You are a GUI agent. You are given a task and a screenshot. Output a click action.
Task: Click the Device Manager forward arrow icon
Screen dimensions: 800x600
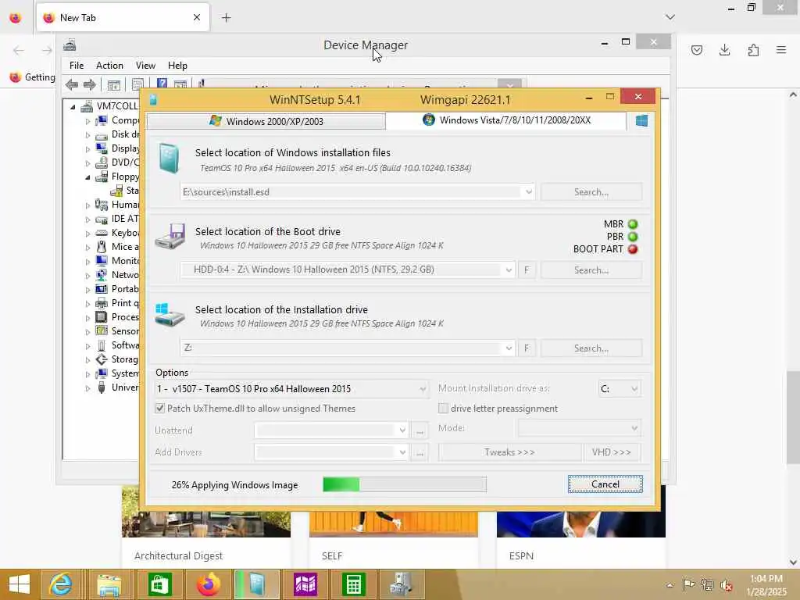(x=90, y=84)
